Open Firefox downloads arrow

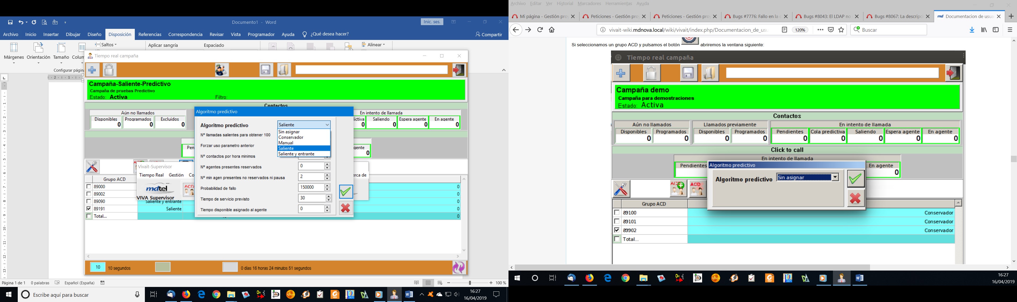tap(972, 30)
